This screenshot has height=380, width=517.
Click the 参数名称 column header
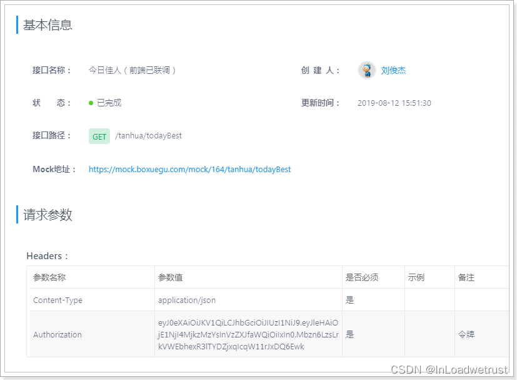pyautogui.click(x=49, y=277)
